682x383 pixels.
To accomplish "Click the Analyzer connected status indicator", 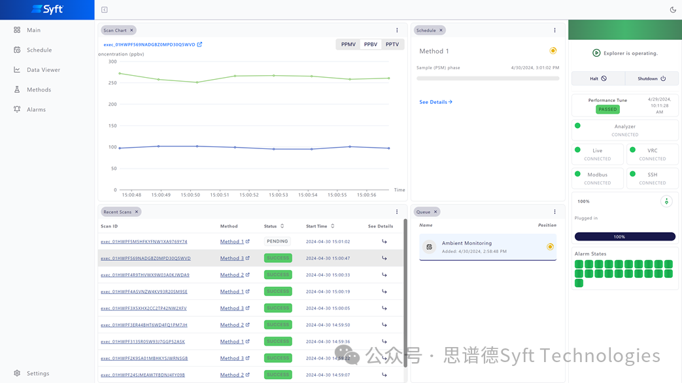I will tap(577, 125).
